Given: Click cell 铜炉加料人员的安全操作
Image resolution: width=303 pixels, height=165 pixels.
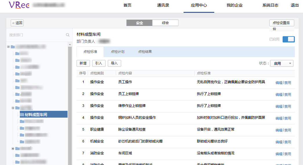Looking at the screenshot, I should [x=137, y=117].
